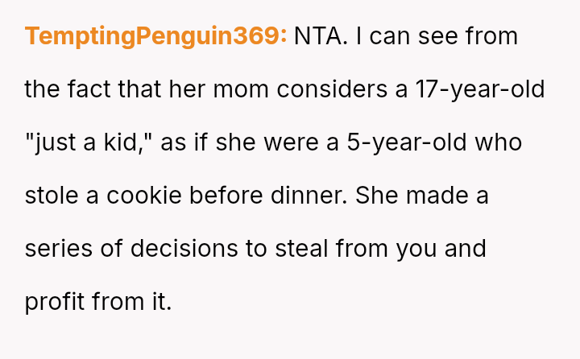This screenshot has height=359, width=580.
Task: Click the word "cookie" in the comment
Action: click(x=144, y=196)
